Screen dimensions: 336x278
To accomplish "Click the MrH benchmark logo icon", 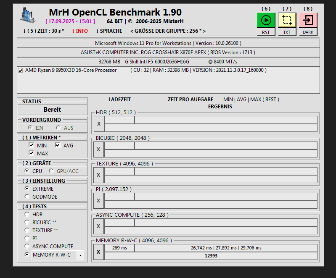I will click(28, 15).
